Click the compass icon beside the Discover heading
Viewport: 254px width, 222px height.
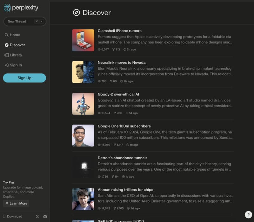coord(76,13)
